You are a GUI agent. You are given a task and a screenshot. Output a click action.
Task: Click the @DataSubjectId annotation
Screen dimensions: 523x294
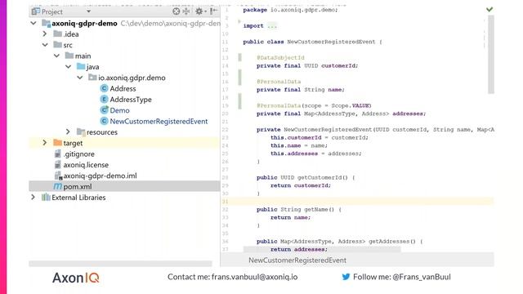[280, 58]
